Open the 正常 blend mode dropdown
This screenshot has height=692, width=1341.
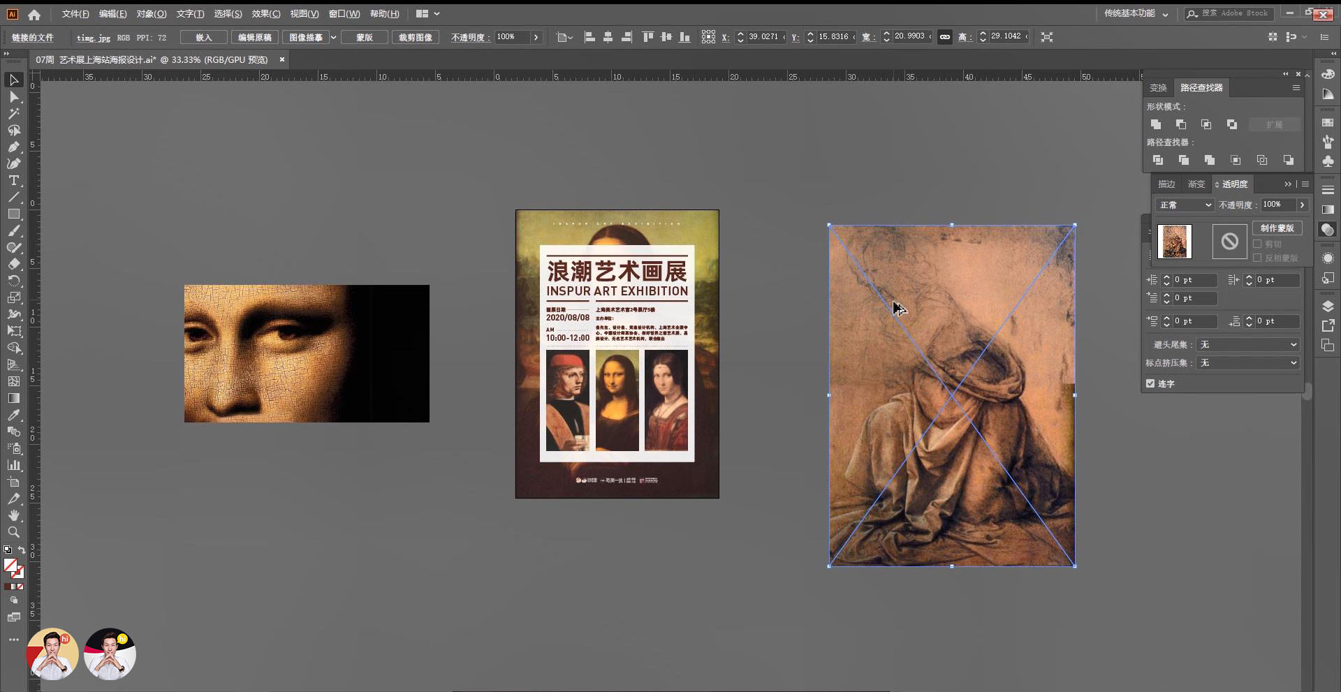point(1185,205)
